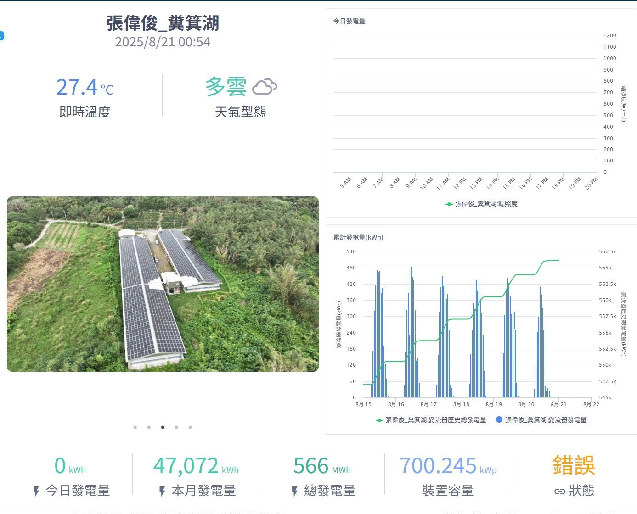Click the 700.245 kWp capacity value
The width and height of the screenshot is (637, 514).
(448, 466)
